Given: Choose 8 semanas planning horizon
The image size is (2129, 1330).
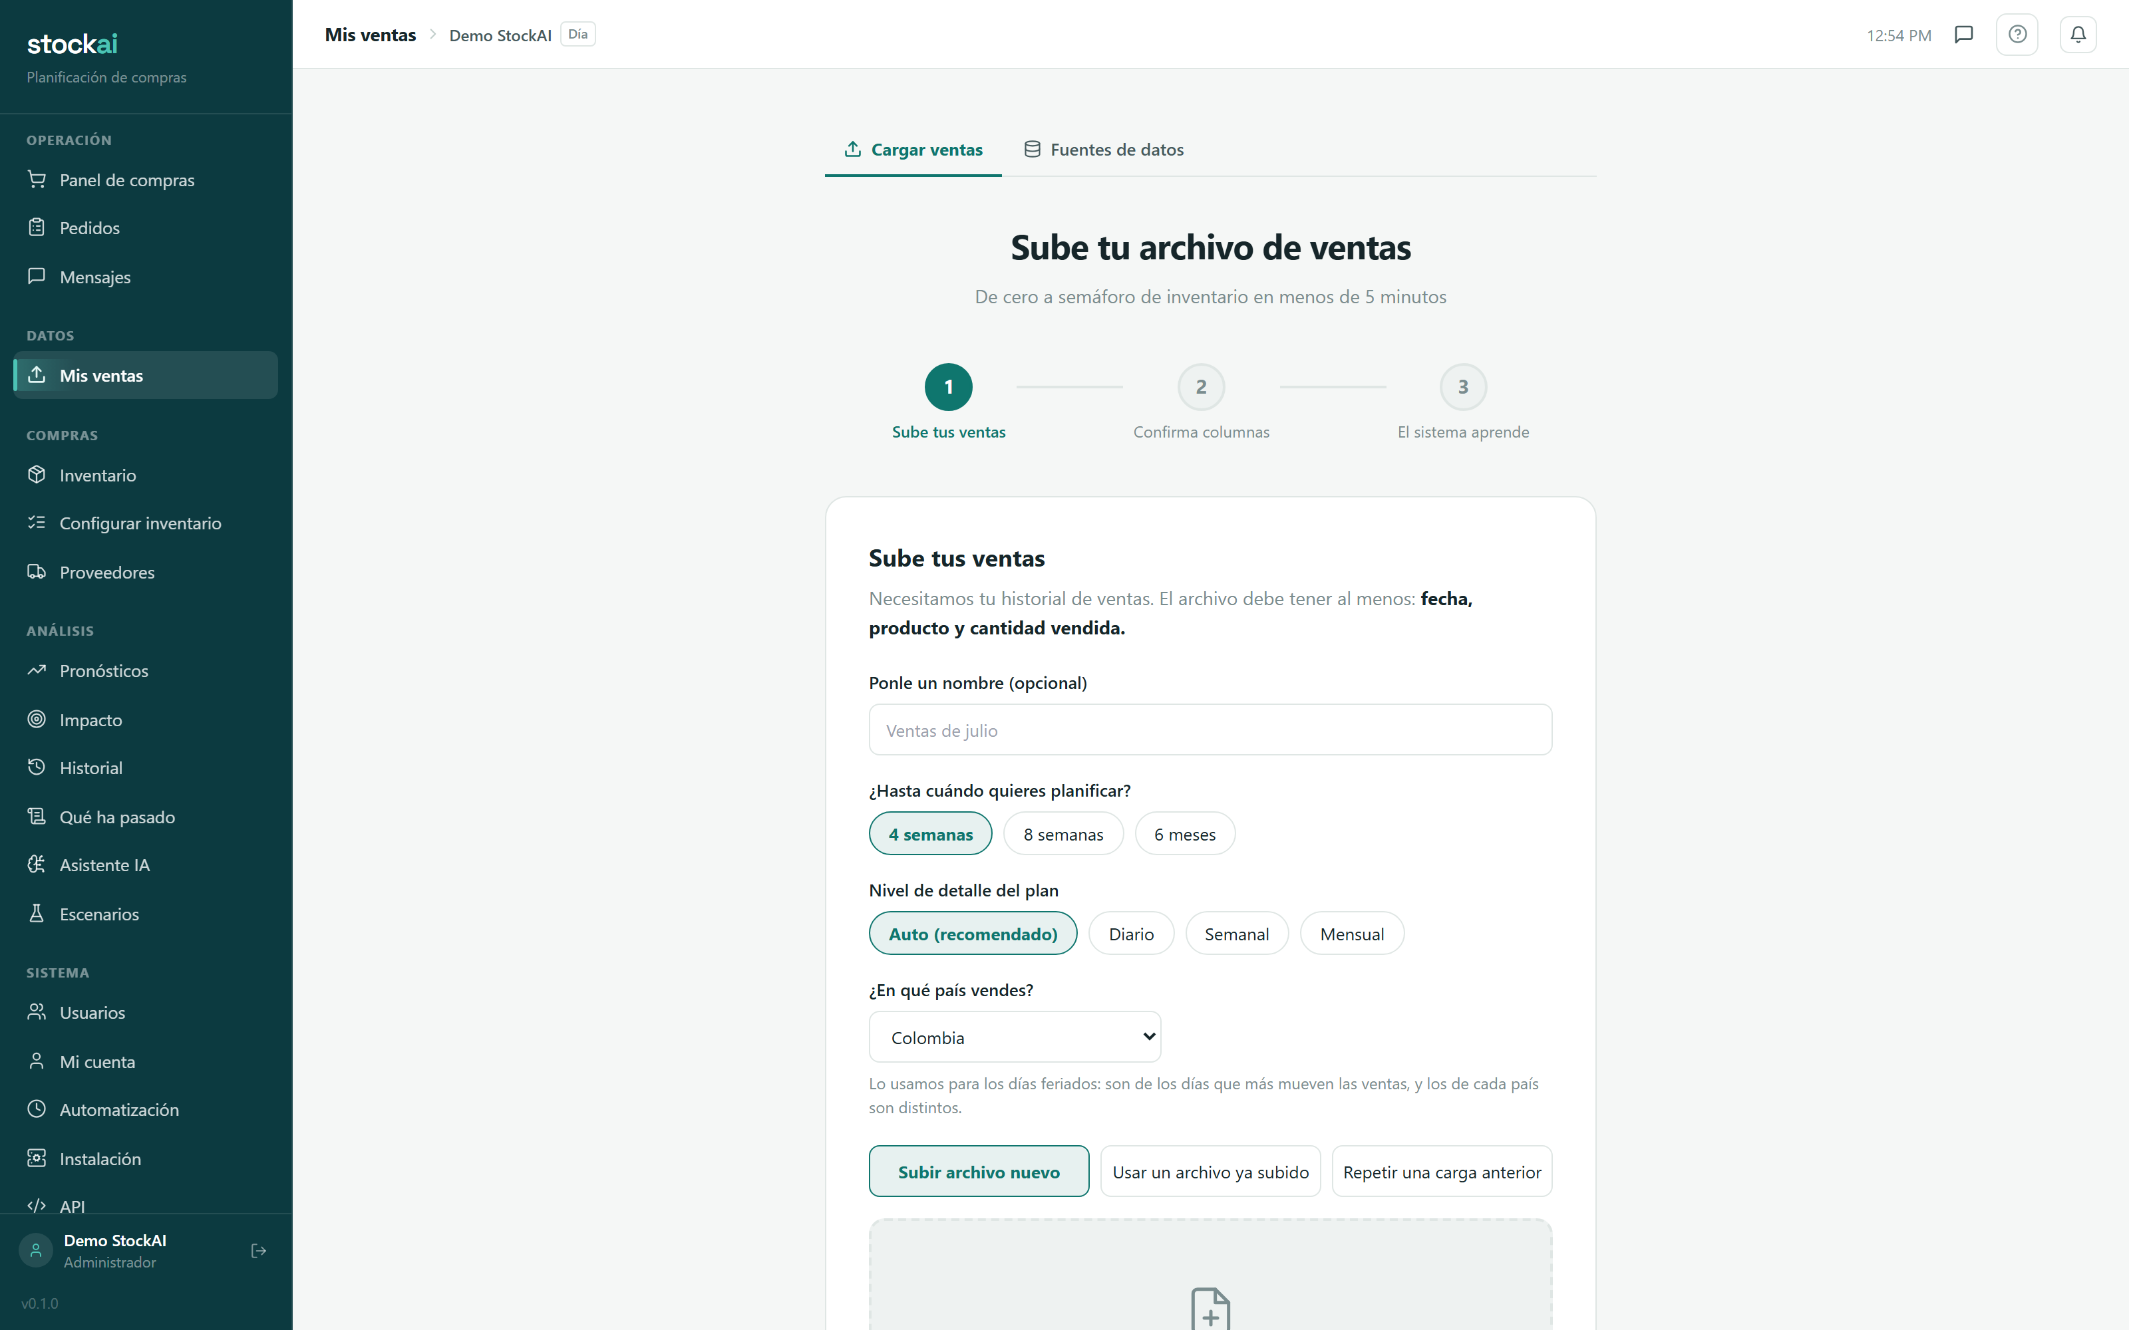Looking at the screenshot, I should pyautogui.click(x=1063, y=834).
